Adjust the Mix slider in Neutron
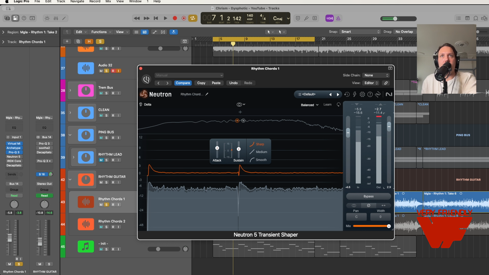 point(389,226)
